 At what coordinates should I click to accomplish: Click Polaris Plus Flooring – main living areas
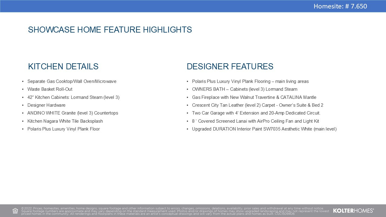250,81
